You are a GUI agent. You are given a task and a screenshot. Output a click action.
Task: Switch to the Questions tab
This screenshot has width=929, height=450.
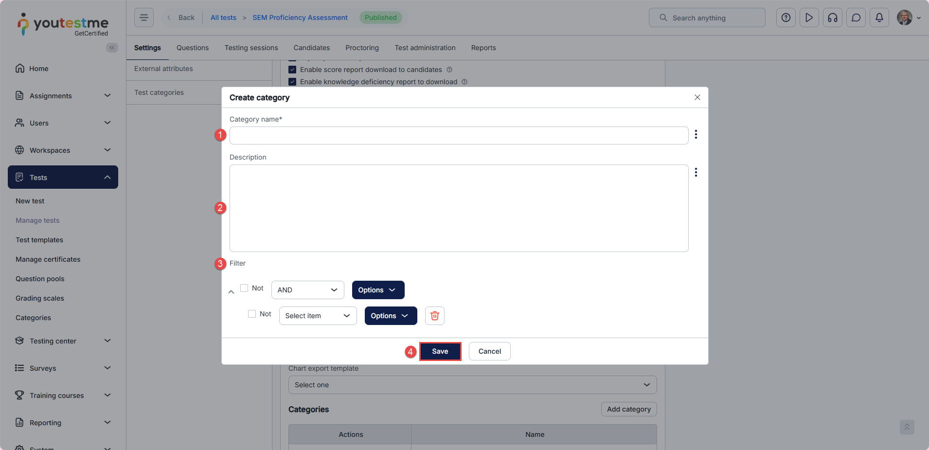[x=192, y=48]
